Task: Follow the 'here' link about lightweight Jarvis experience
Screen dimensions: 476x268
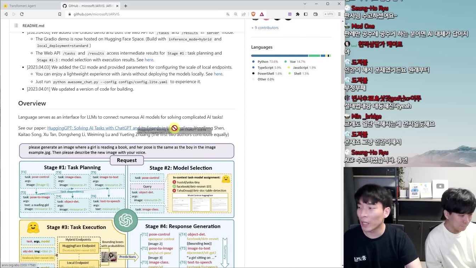Action: (x=218, y=74)
